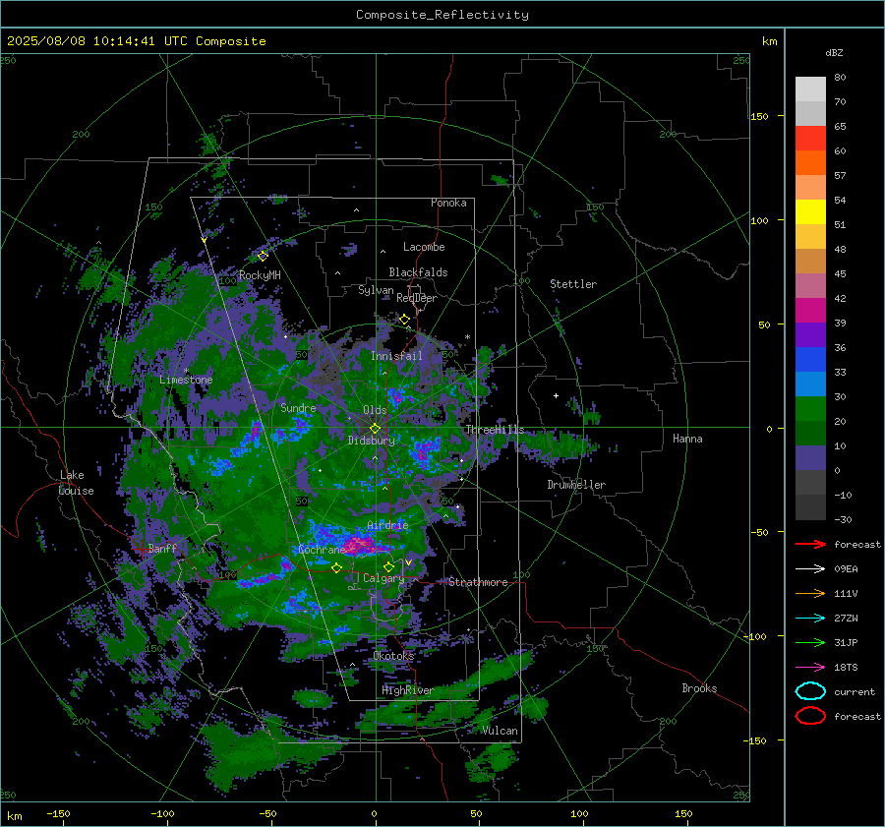885x827 pixels.
Task: Click the orange 111V arrow icon
Action: [810, 593]
